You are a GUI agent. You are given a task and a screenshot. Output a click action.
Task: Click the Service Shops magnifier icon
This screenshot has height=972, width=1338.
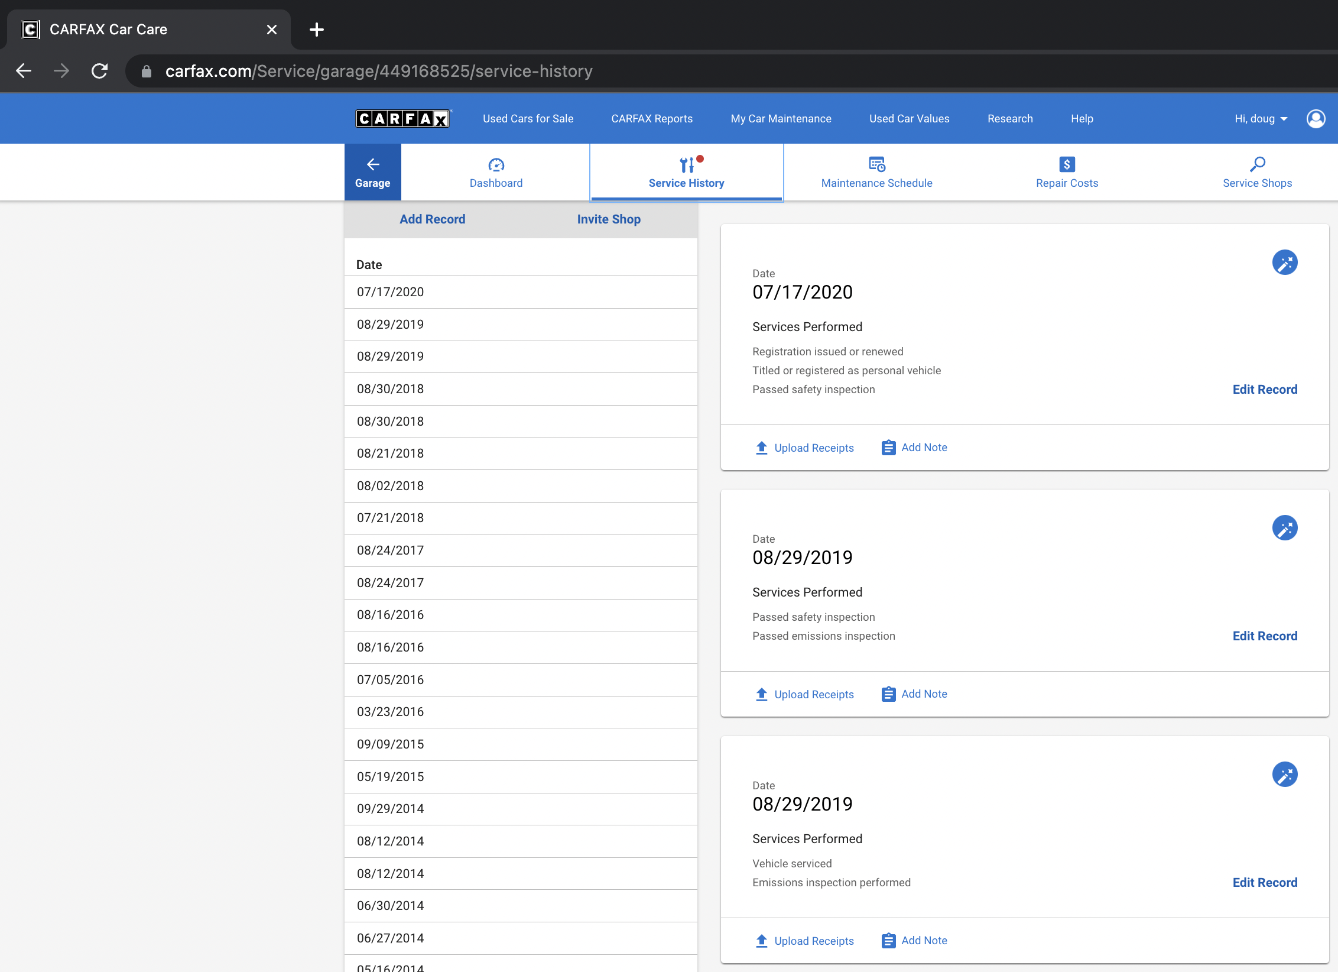pyautogui.click(x=1258, y=164)
